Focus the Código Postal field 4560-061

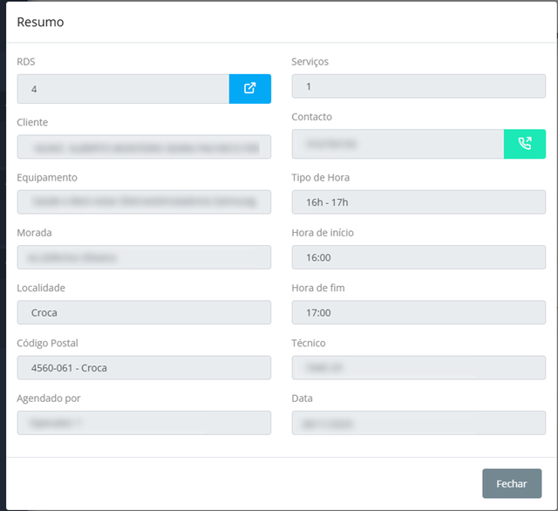pyautogui.click(x=144, y=368)
